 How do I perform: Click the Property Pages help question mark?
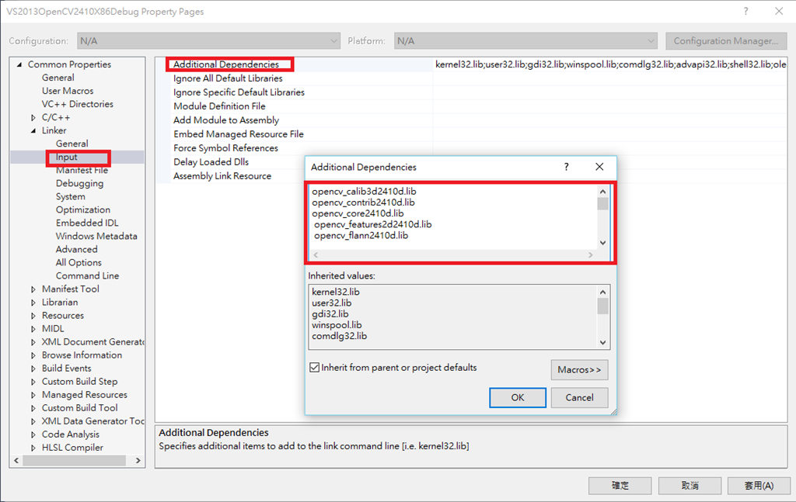(x=745, y=11)
